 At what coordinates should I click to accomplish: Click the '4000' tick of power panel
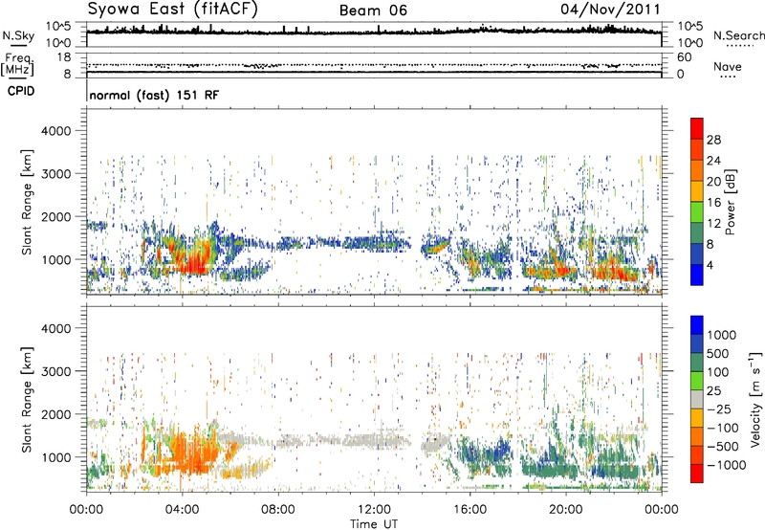point(55,131)
